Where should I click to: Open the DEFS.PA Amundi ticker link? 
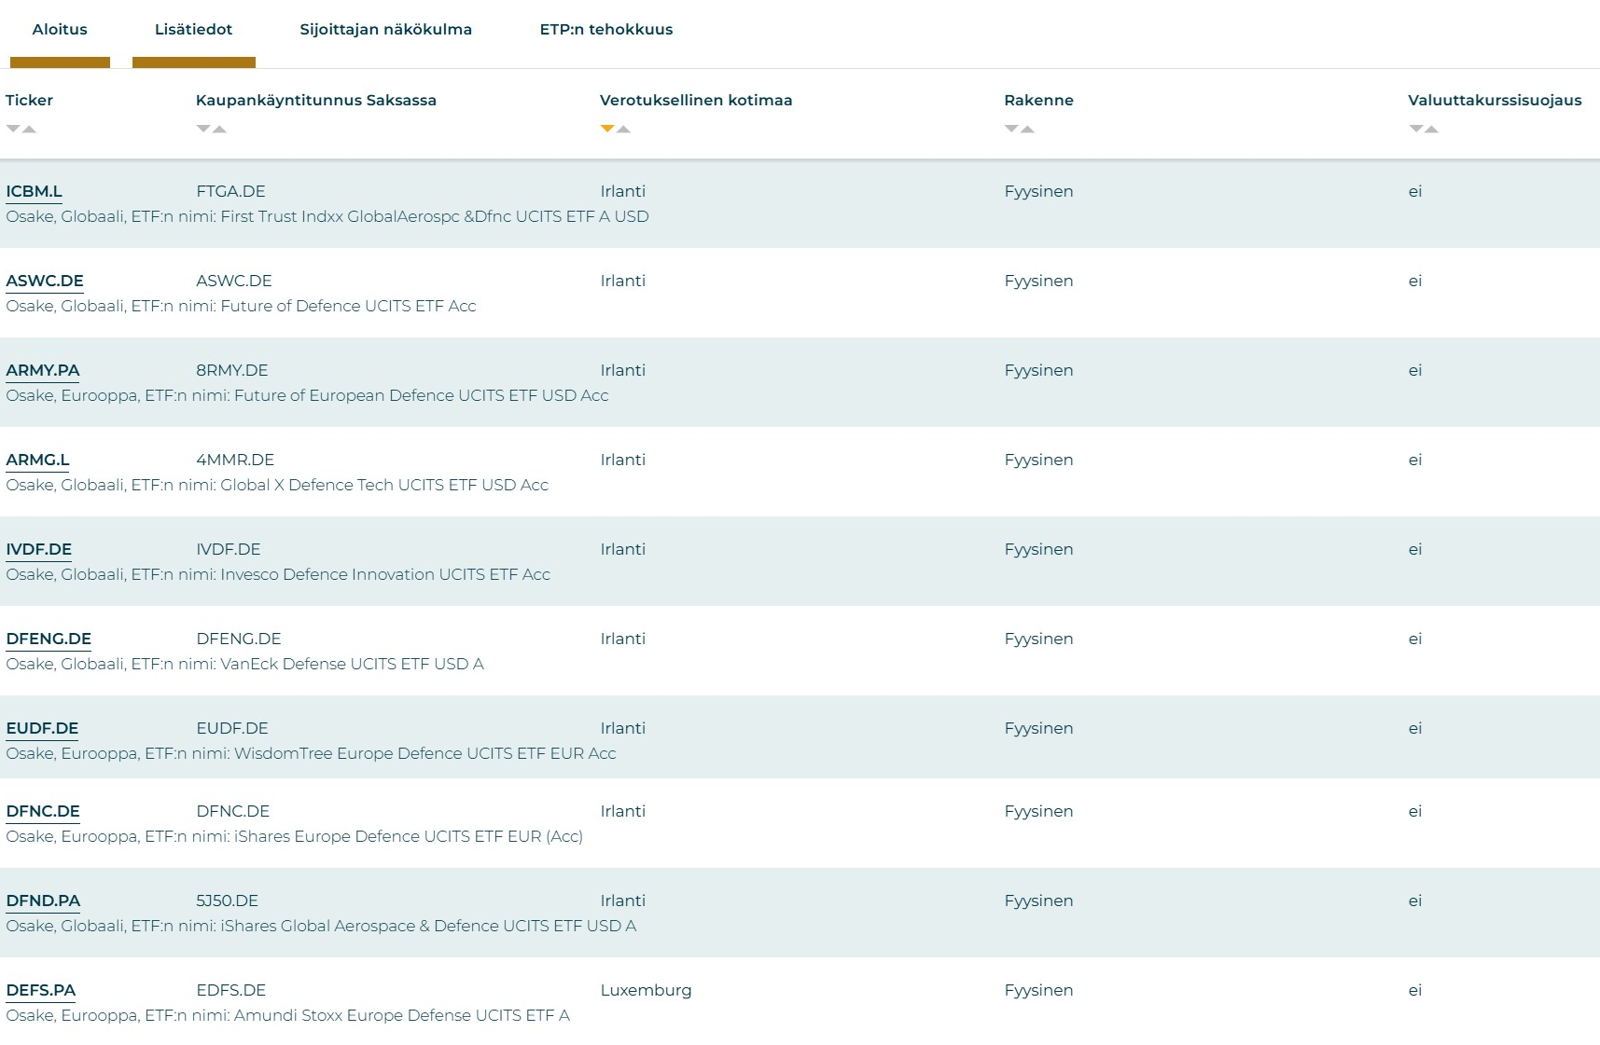click(x=41, y=990)
